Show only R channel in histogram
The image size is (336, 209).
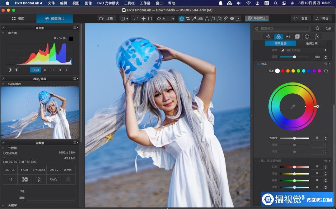(45, 70)
